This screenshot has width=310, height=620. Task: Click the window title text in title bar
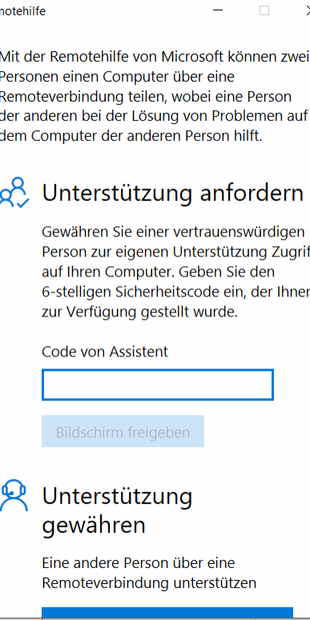point(22,11)
